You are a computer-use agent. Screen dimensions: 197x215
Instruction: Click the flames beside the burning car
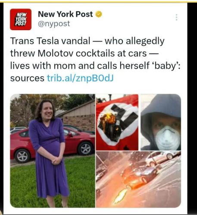point(120,196)
